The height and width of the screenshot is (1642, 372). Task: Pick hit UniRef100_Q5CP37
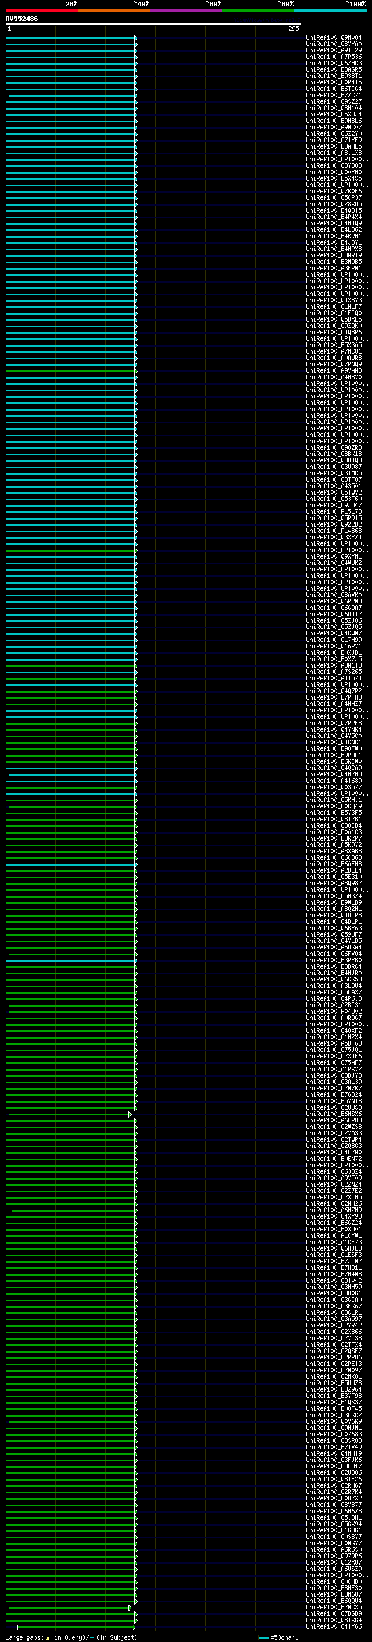pos(334,197)
